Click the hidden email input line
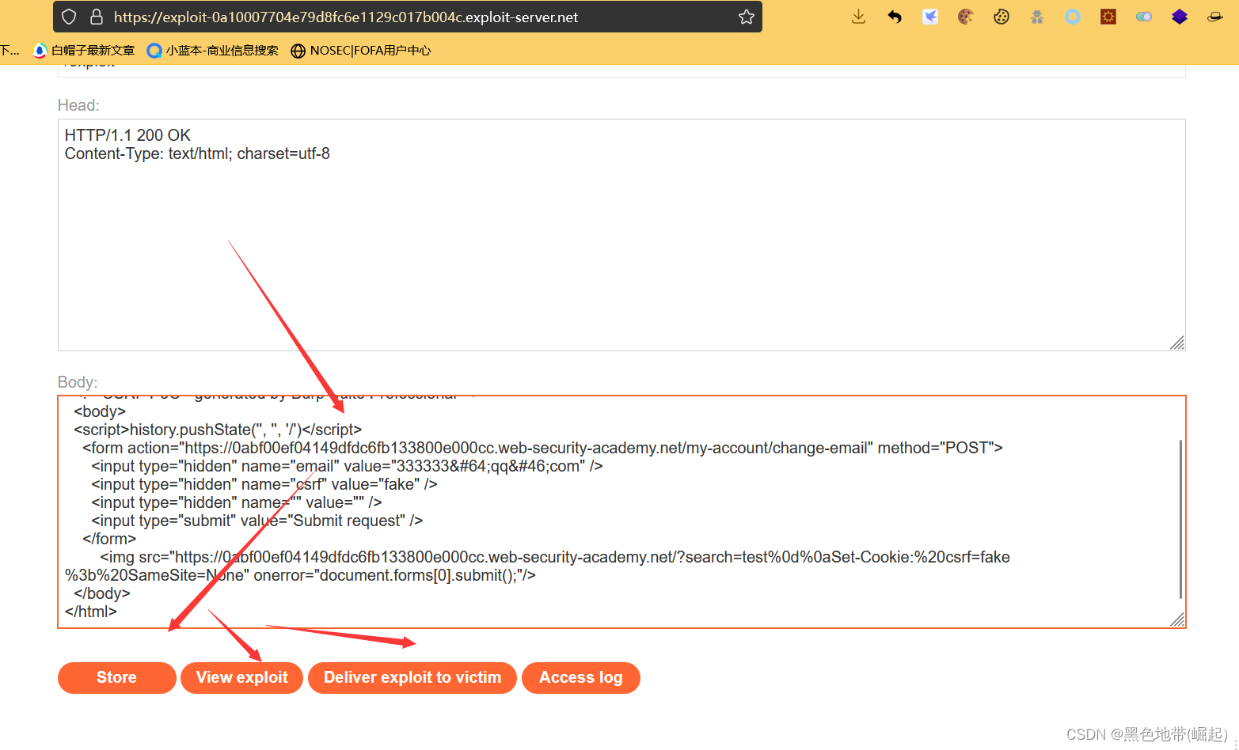This screenshot has height=750, width=1239. 347,466
